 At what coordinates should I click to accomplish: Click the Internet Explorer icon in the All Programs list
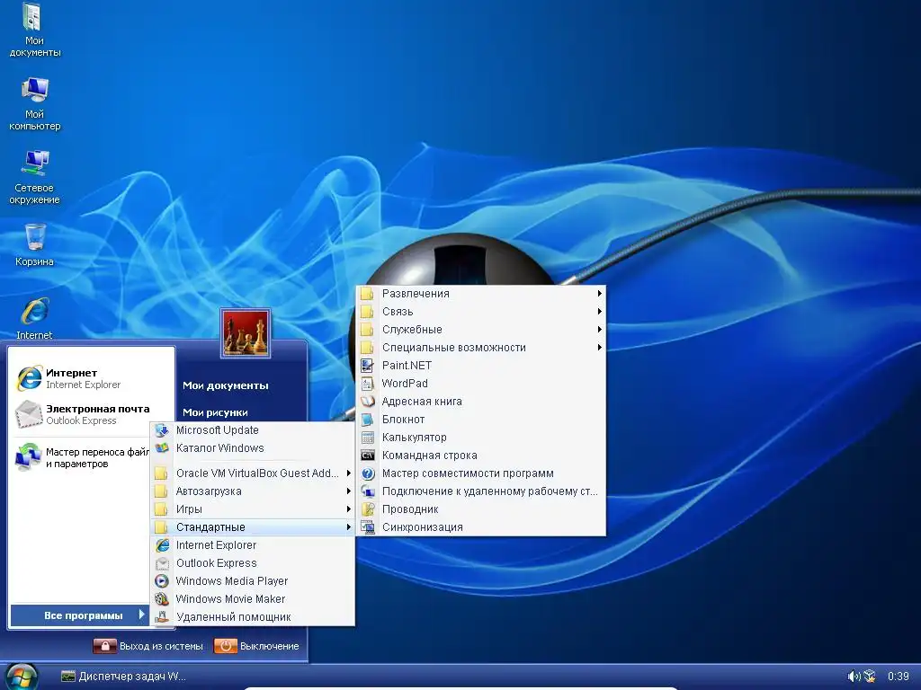(x=162, y=545)
